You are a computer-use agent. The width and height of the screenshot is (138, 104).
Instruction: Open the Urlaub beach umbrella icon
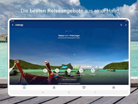click(45, 70)
